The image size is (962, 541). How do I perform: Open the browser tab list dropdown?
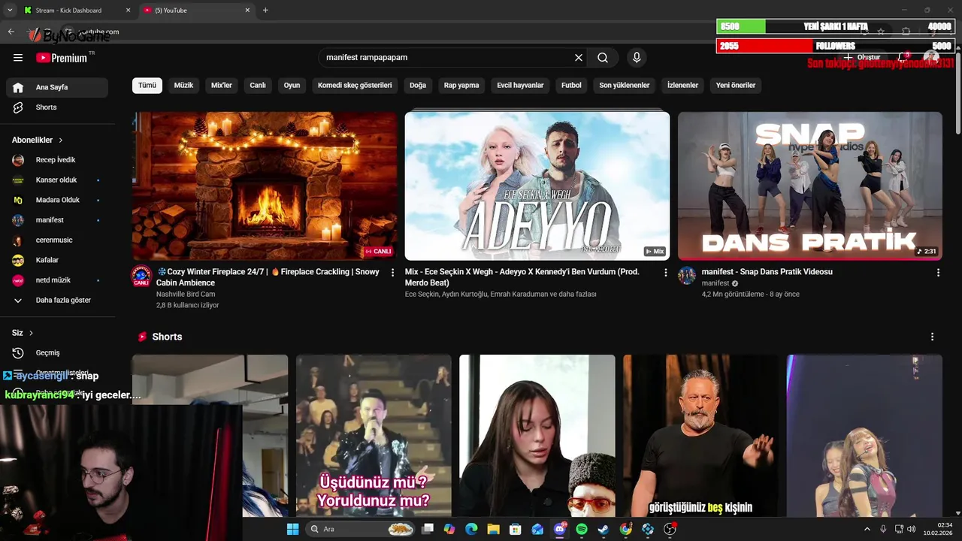(10, 11)
